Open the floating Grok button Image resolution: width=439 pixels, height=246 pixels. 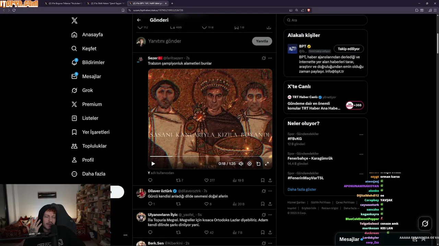[425, 224]
